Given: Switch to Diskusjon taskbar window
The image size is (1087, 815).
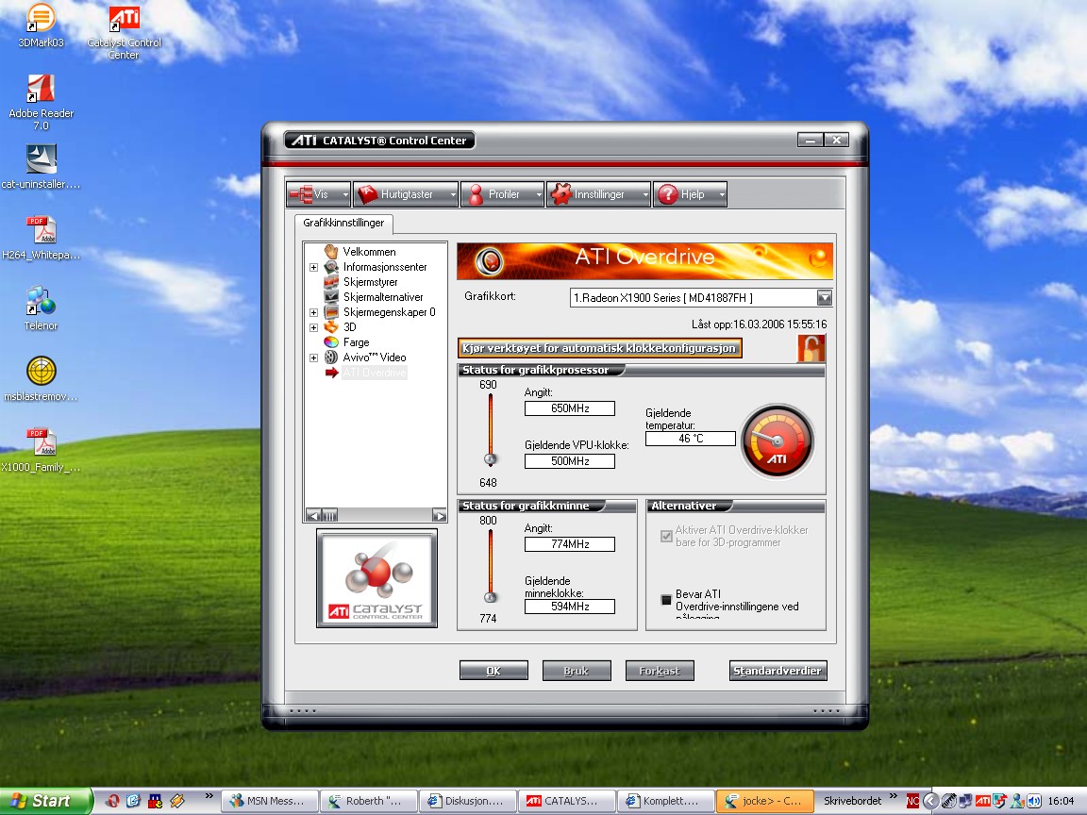Looking at the screenshot, I should pos(468,801).
